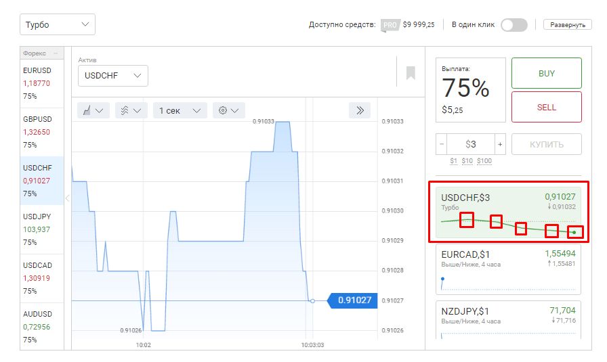Click the $3 trade amount field
Screen dimensions: 607x362
pyautogui.click(x=471, y=144)
